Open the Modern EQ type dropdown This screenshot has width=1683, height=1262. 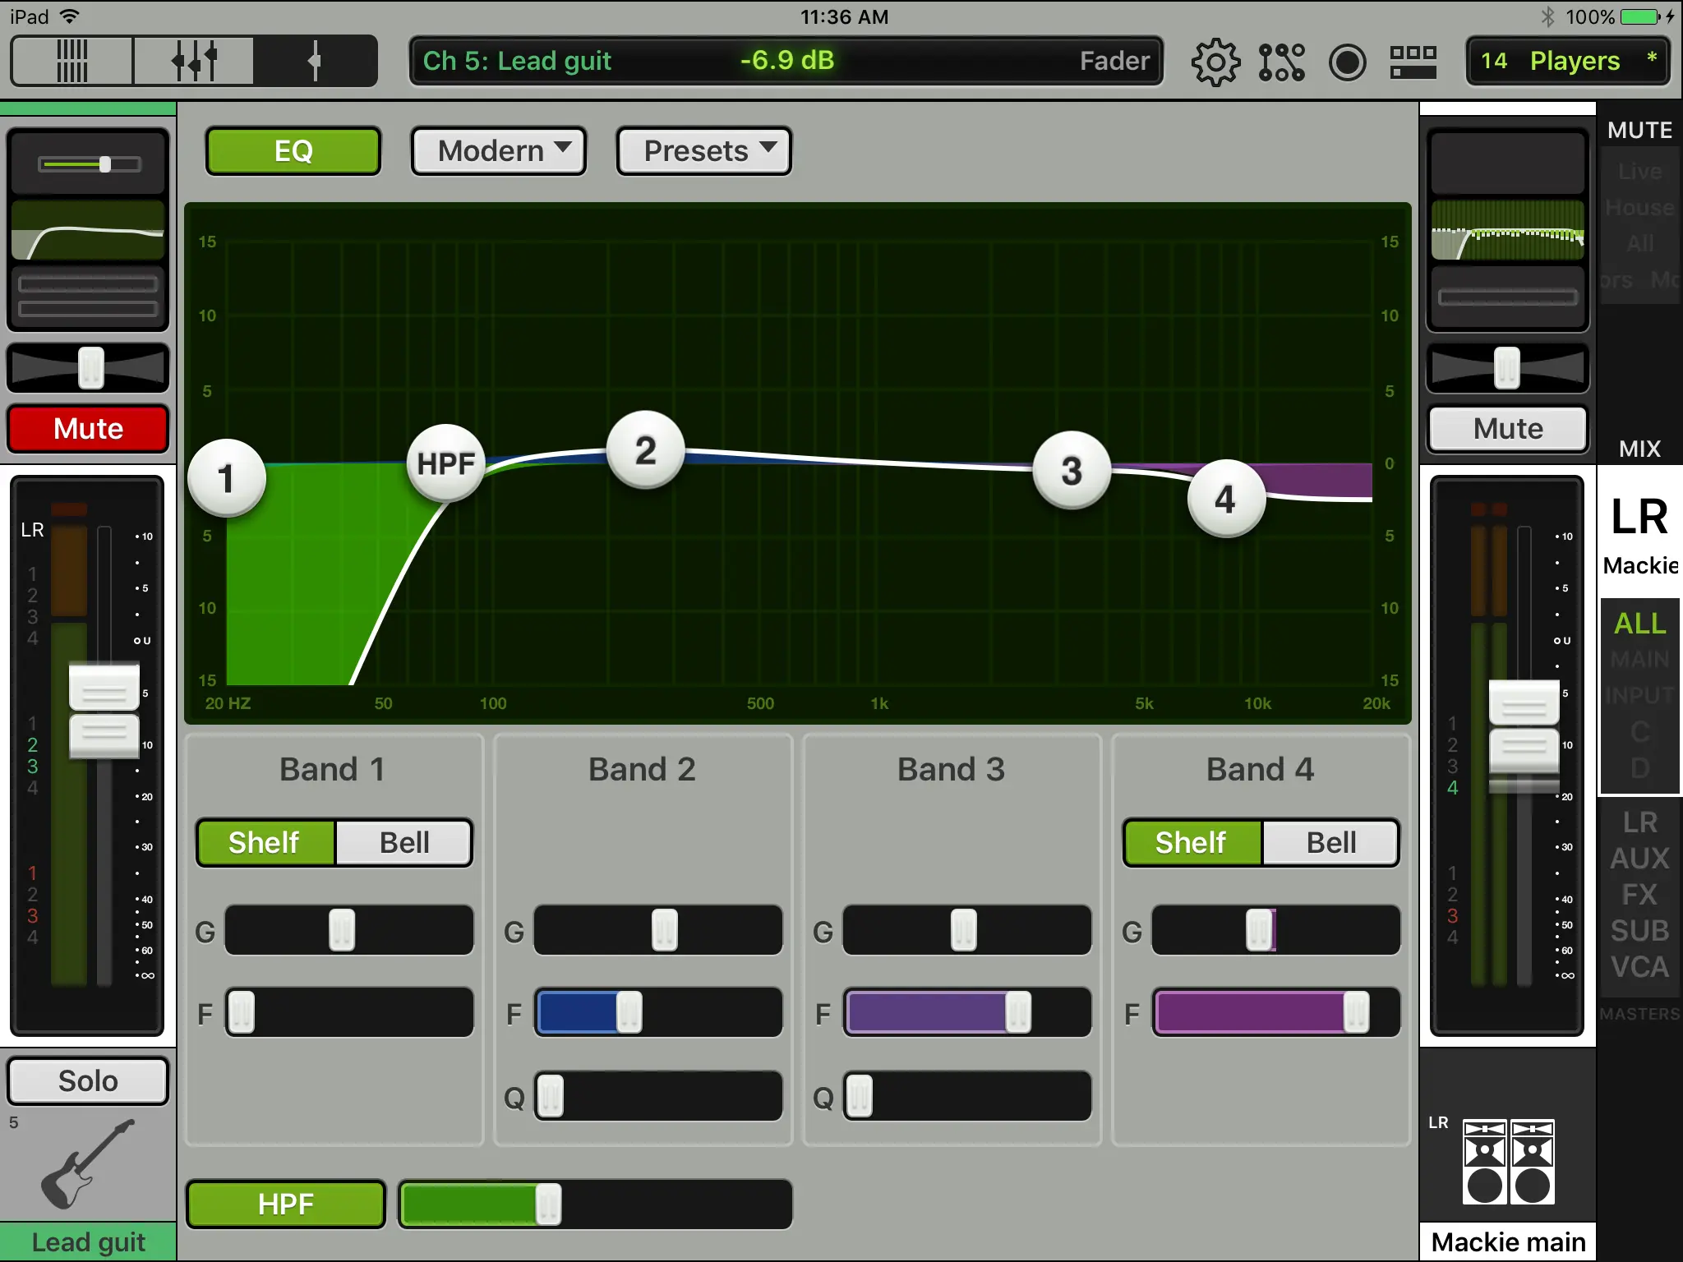(x=499, y=151)
